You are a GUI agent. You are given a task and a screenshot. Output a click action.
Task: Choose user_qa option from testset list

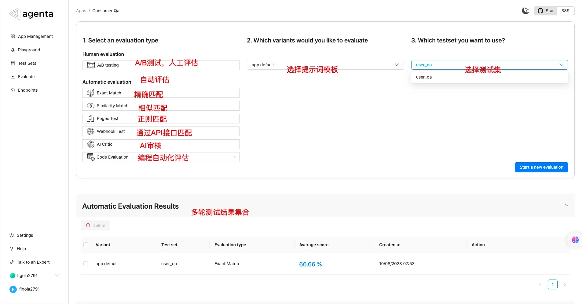pos(424,77)
